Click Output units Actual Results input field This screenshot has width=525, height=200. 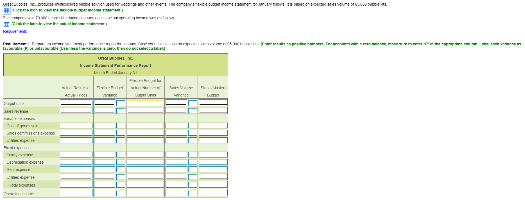click(x=76, y=103)
